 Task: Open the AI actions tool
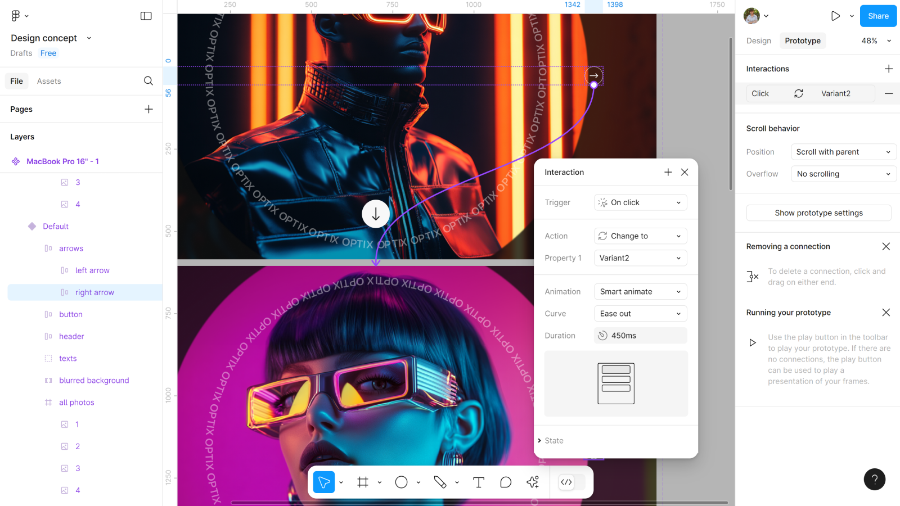pyautogui.click(x=533, y=482)
